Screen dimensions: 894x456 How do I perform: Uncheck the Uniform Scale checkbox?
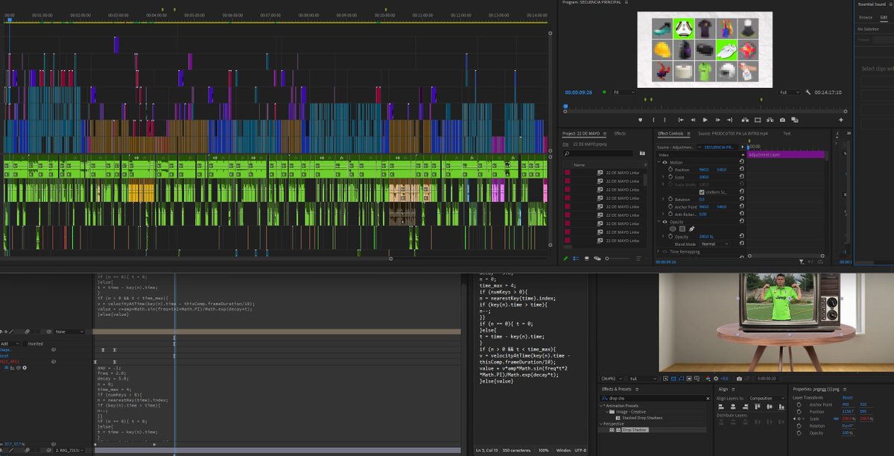702,192
